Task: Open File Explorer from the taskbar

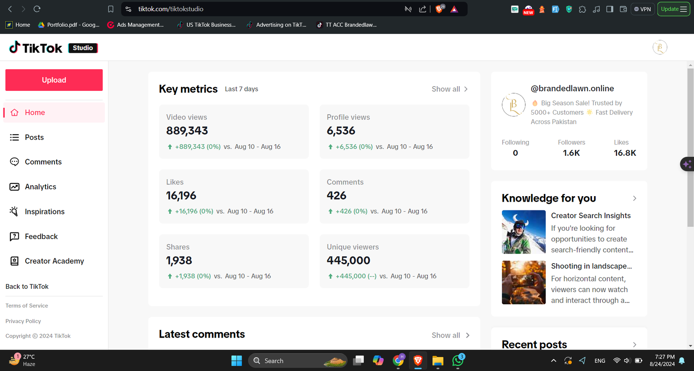Action: pos(438,361)
